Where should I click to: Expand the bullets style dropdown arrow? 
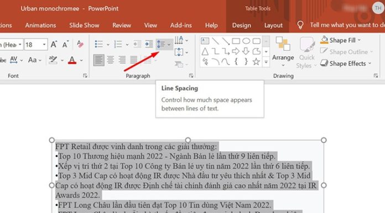coord(108,45)
